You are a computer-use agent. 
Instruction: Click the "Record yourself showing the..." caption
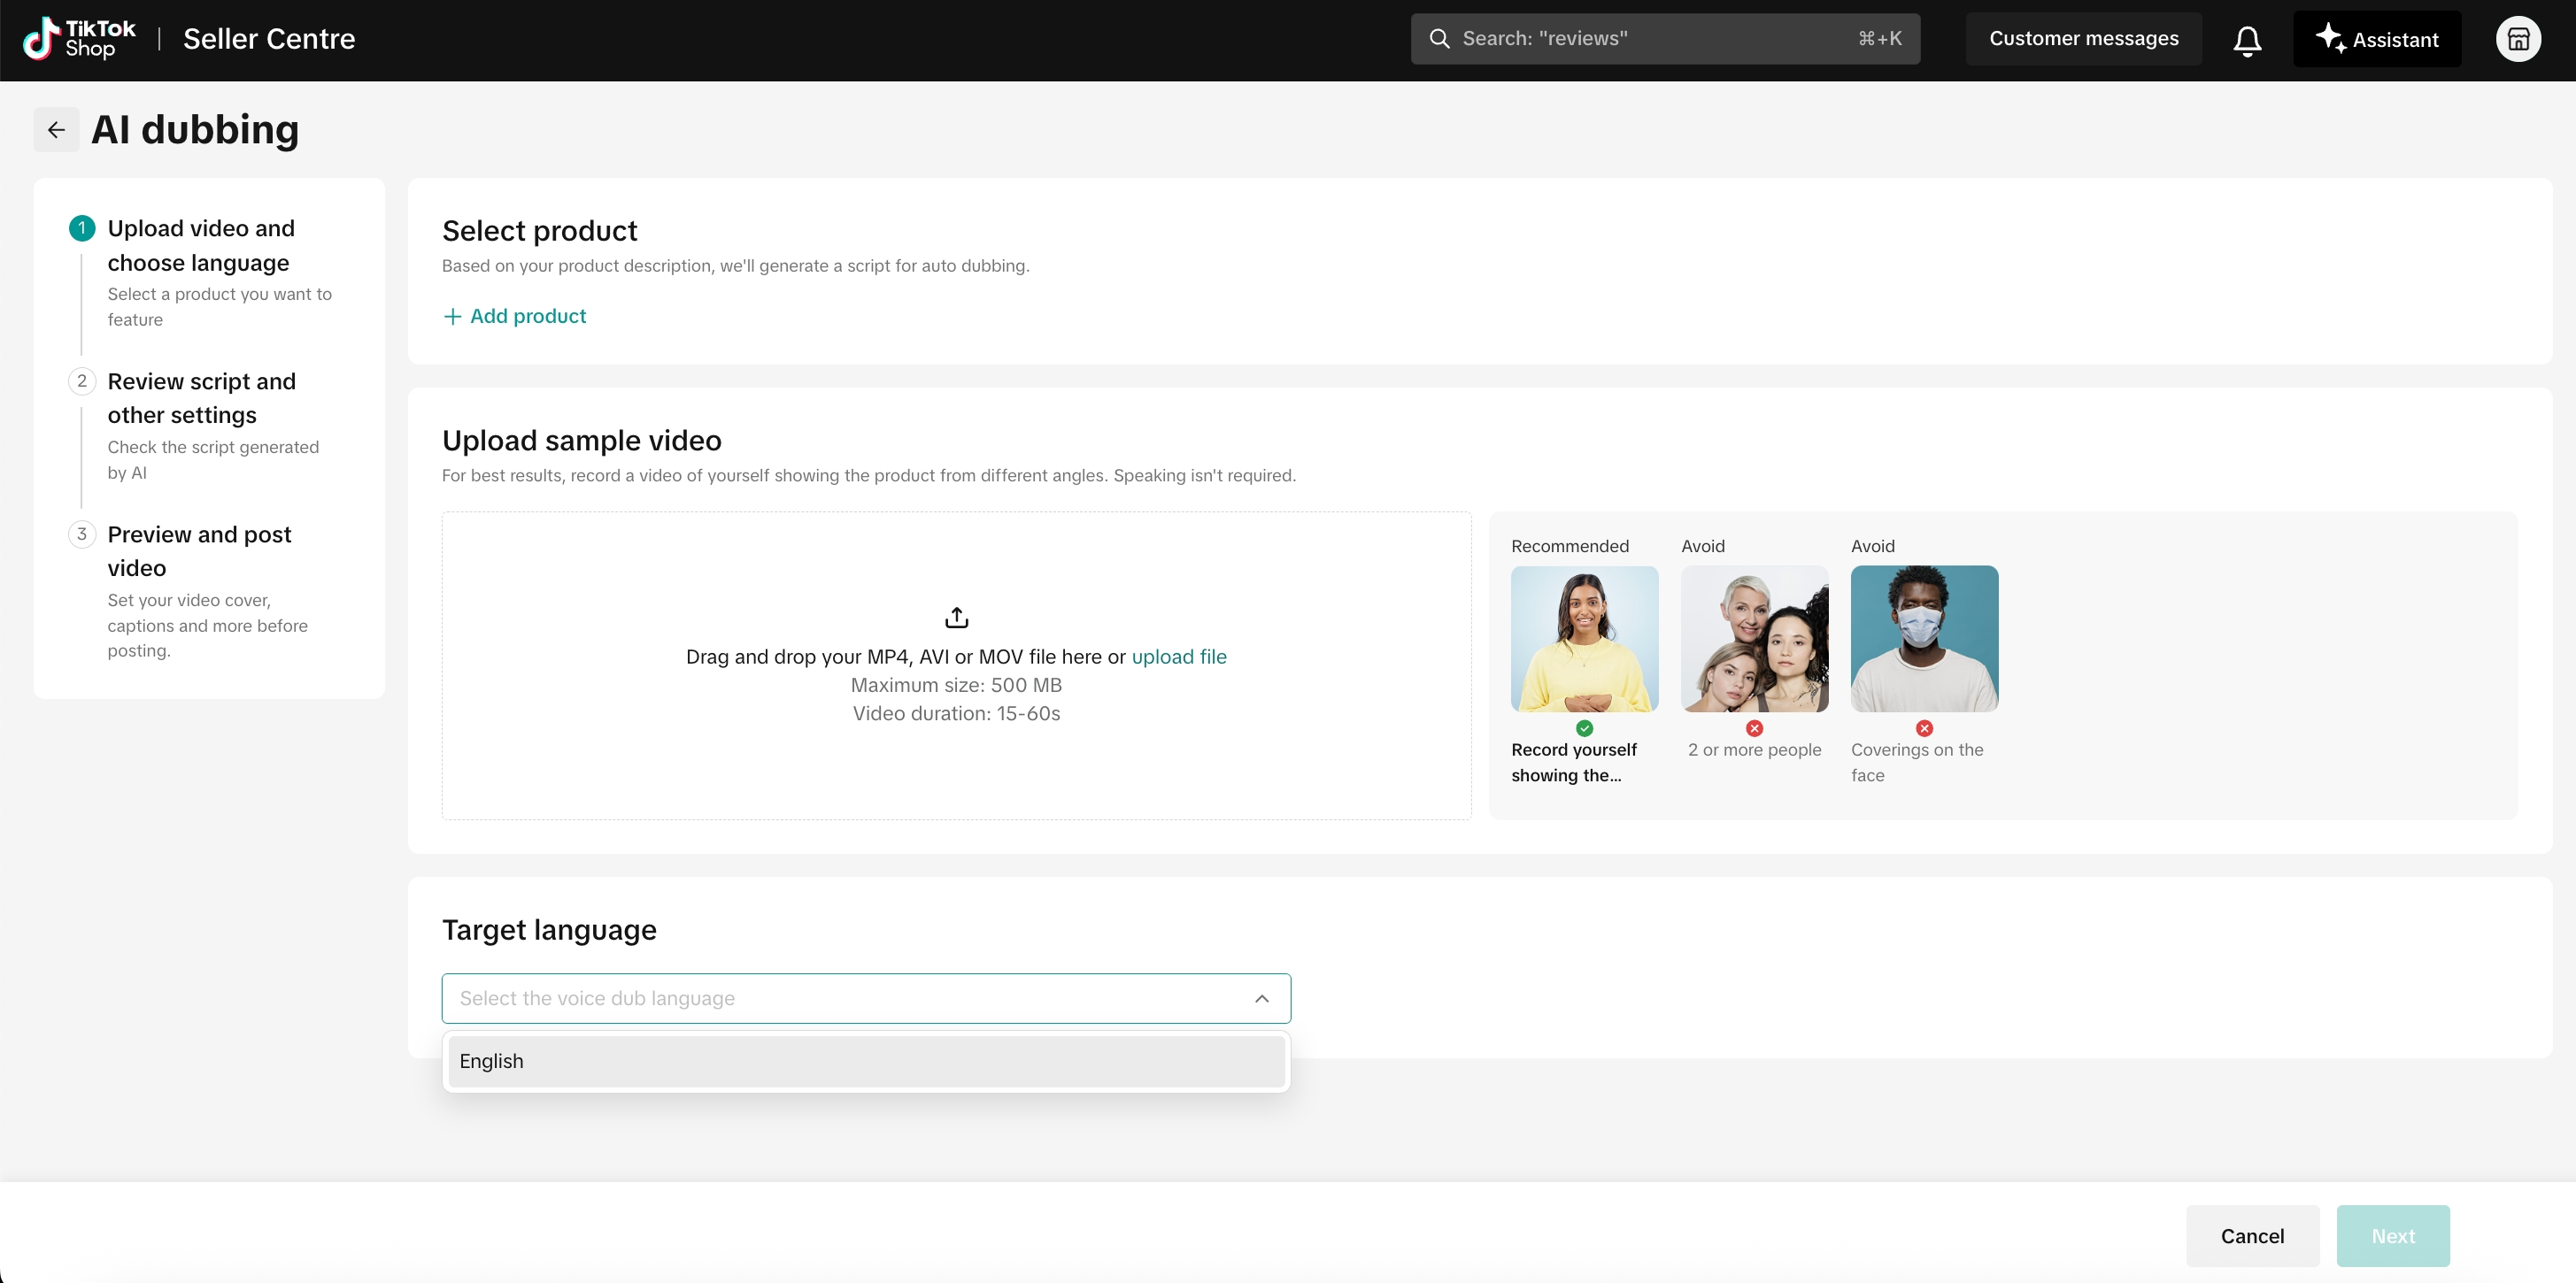[x=1574, y=763]
